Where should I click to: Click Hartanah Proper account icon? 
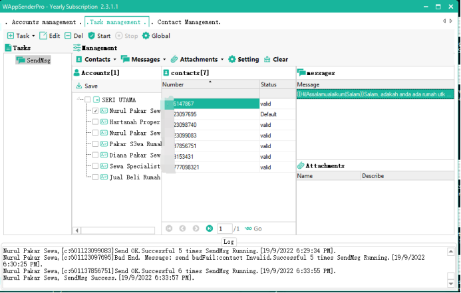pyautogui.click(x=104, y=122)
